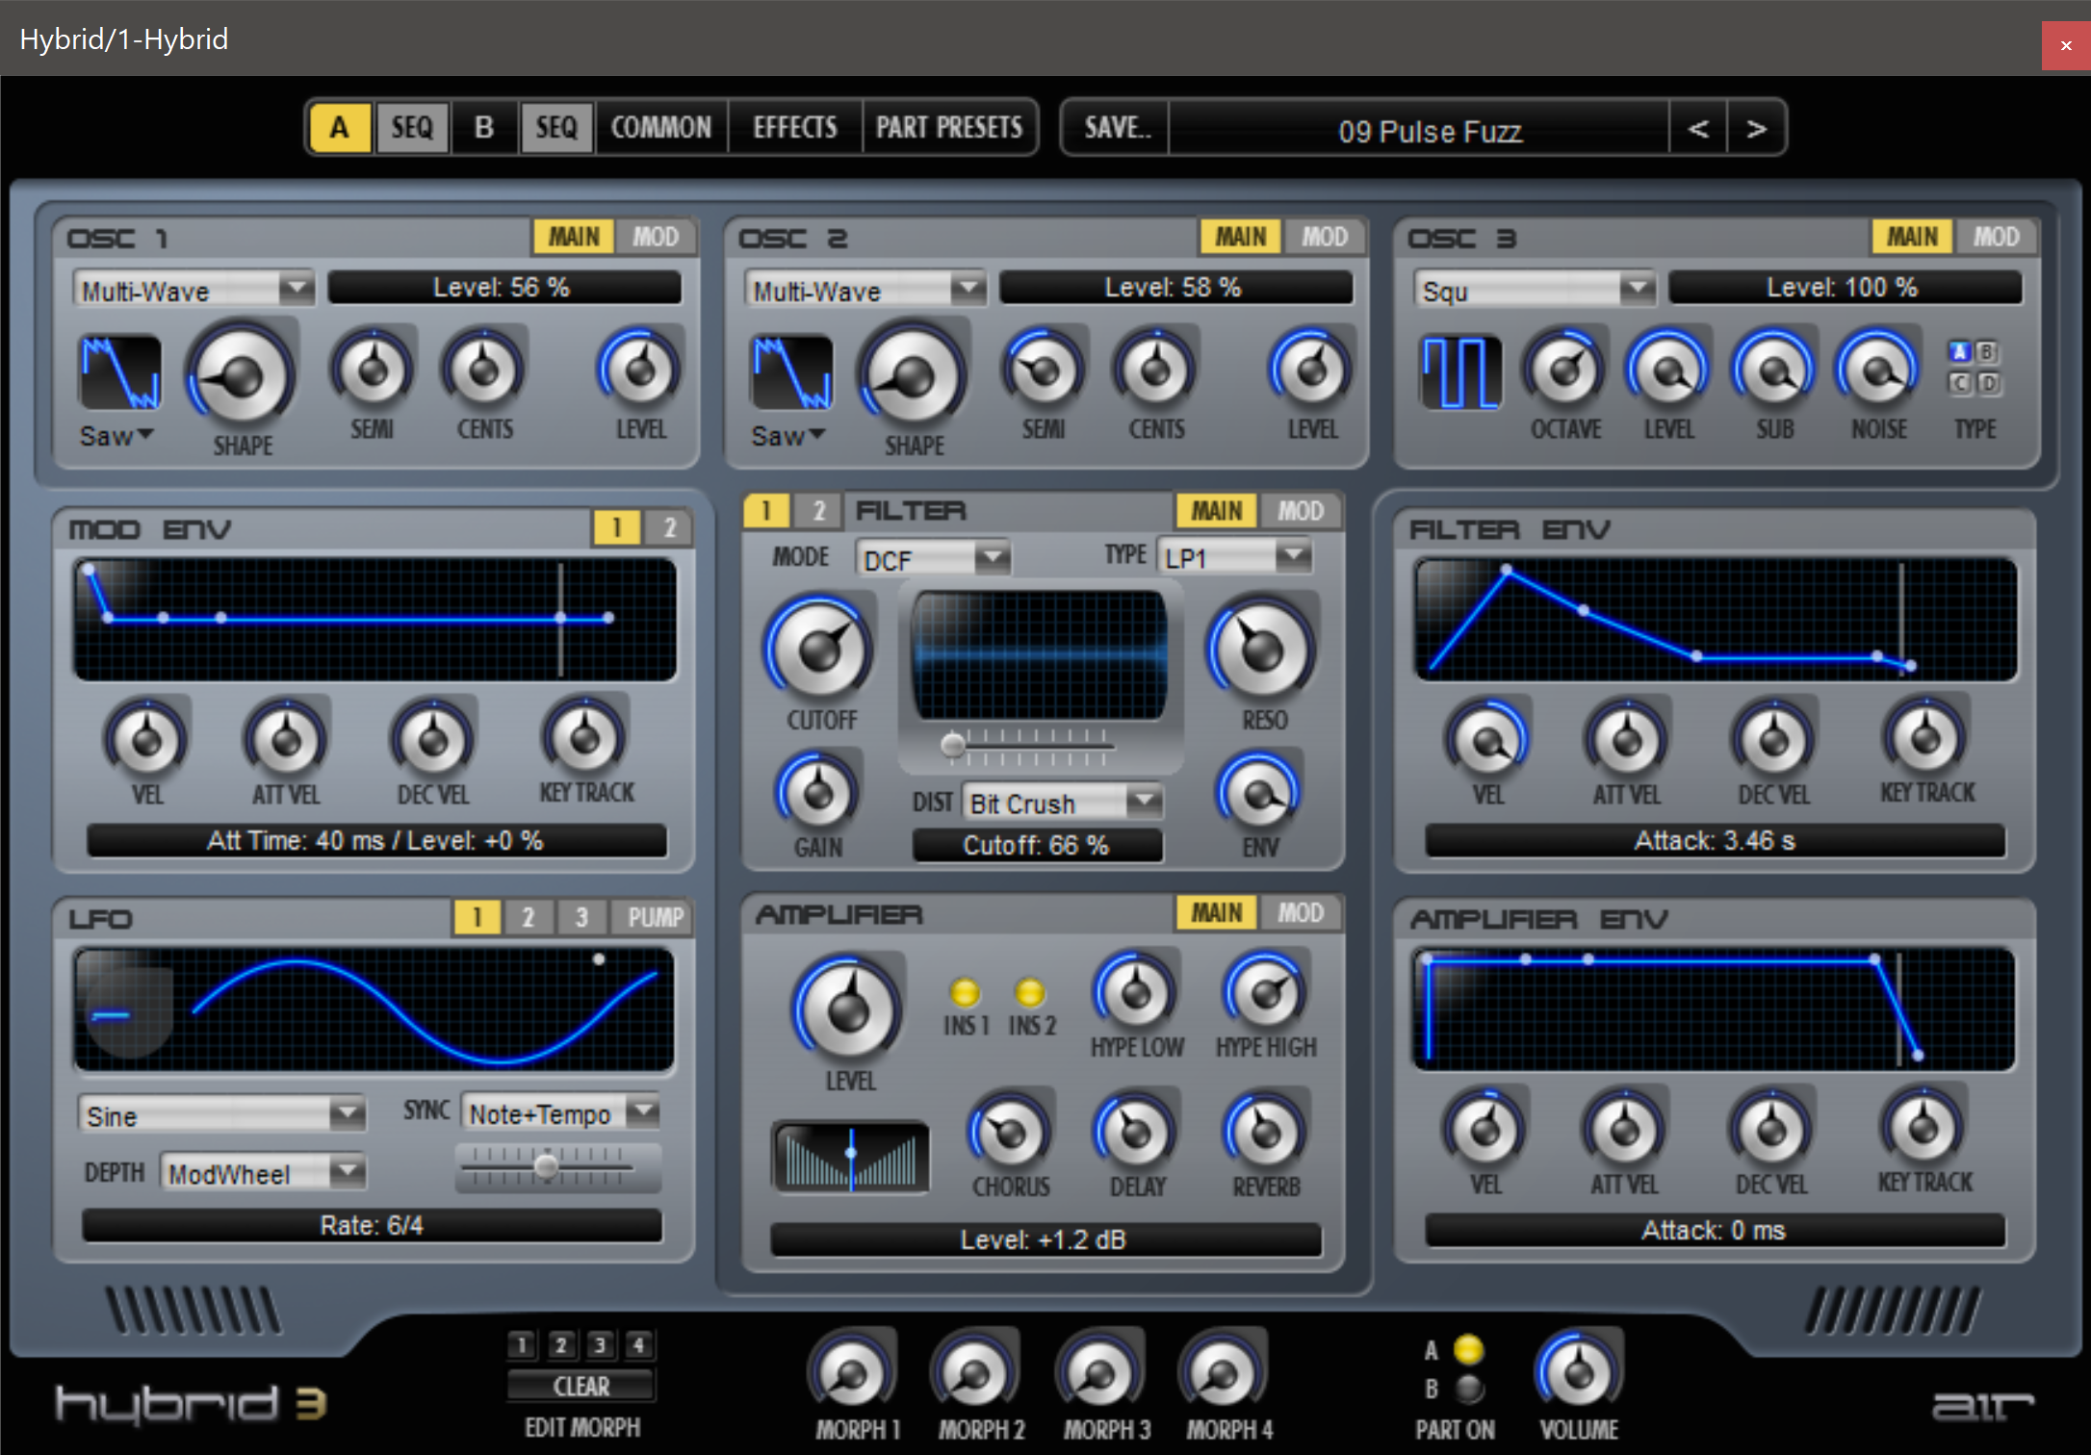Viewport: 2091px width, 1455px height.
Task: Adjust the LFO depth slider
Action: point(547,1166)
